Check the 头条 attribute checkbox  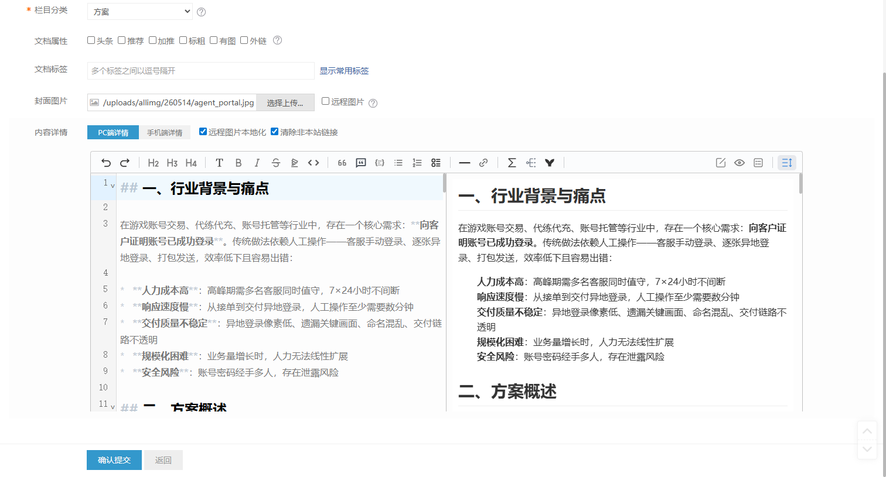91,40
